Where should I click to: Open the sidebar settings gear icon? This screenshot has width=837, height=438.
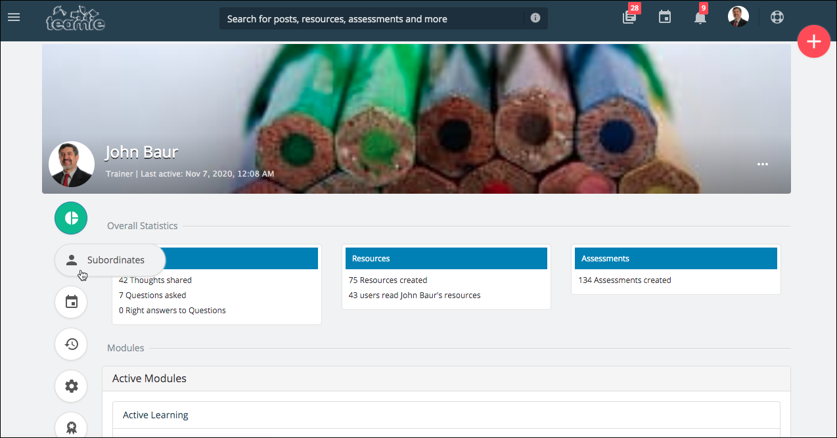71,386
